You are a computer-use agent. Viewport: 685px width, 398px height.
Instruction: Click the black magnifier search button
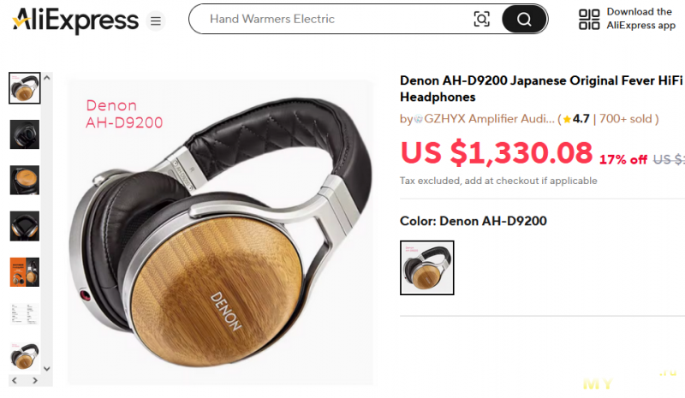524,19
